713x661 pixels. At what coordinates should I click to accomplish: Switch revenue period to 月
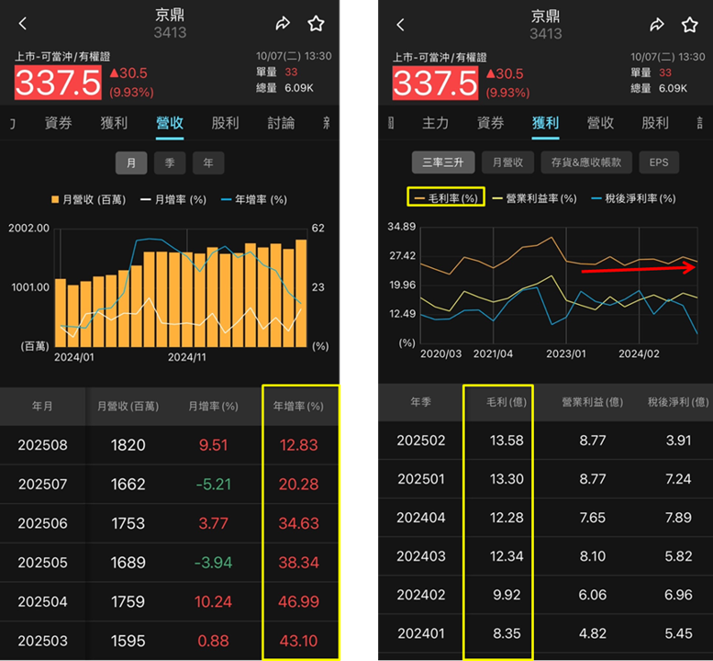tap(131, 162)
